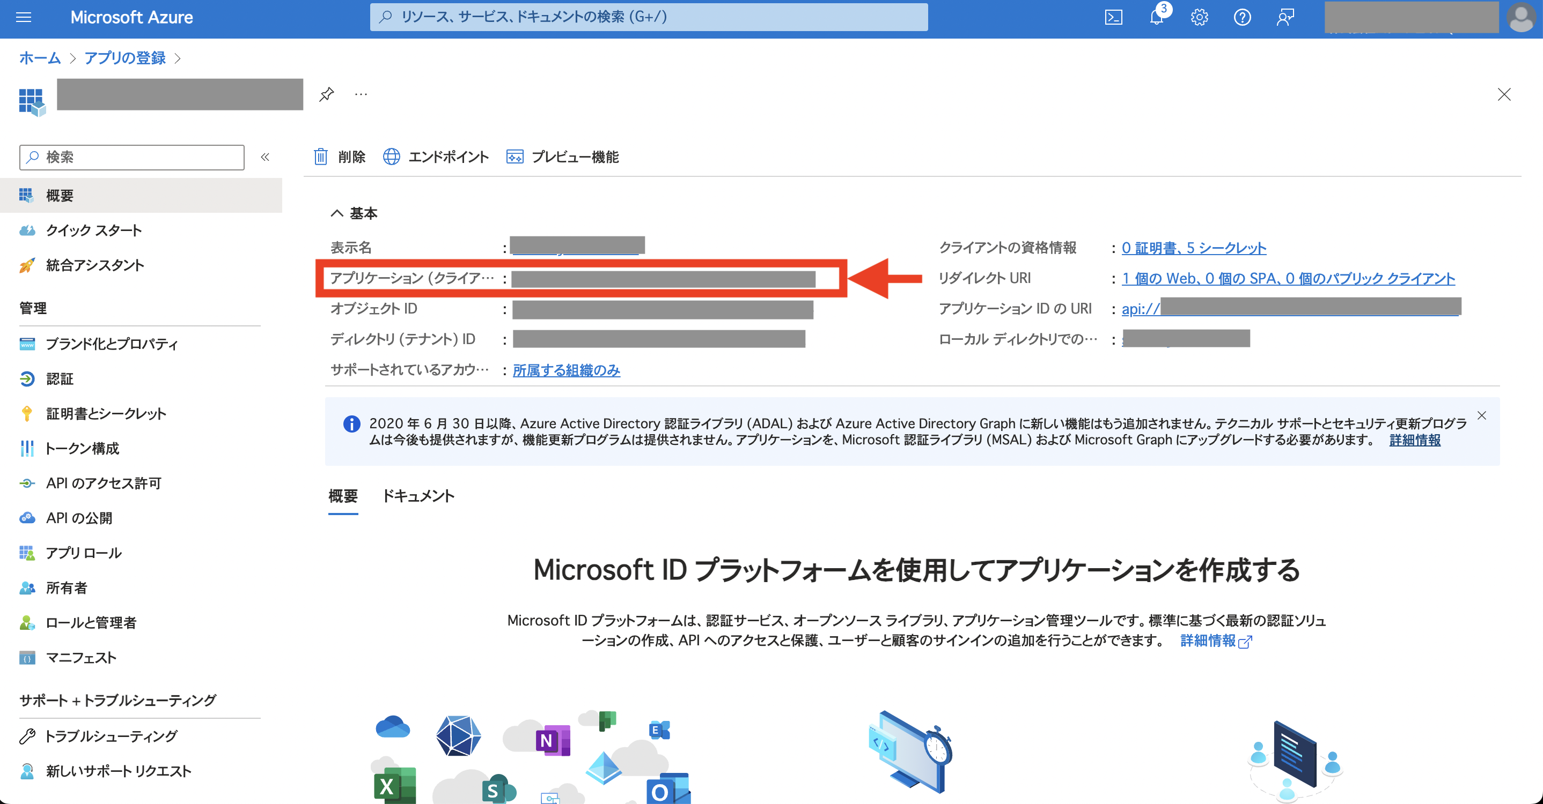
Task: Open the user account avatar
Action: coord(1521,17)
